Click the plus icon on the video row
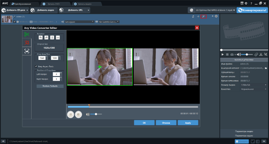Image resolution: width=269 pixels, height=144 pixels. [213, 16]
